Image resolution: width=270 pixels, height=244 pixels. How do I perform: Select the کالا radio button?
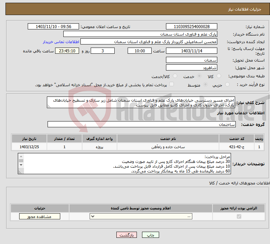coord(219,76)
